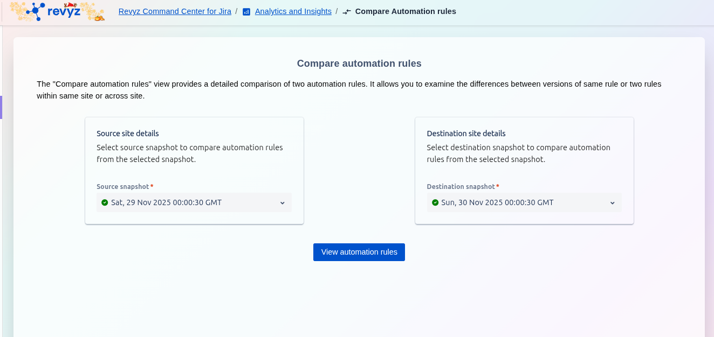Click the Compare automation rules page heading
Image resolution: width=714 pixels, height=337 pixels.
[359, 64]
